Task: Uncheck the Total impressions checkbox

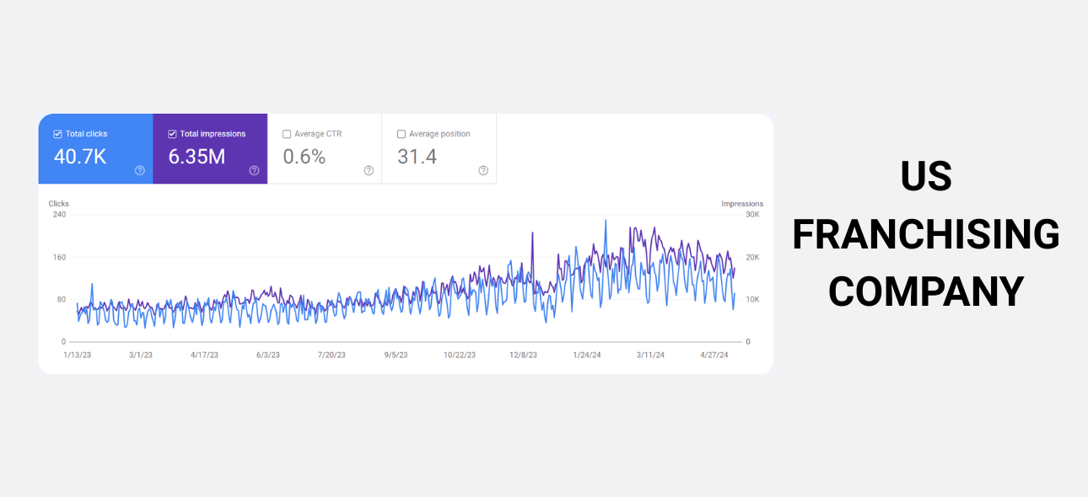Action: [172, 134]
